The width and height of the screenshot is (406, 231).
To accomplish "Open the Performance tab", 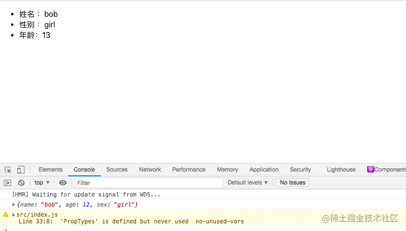I will coord(189,170).
